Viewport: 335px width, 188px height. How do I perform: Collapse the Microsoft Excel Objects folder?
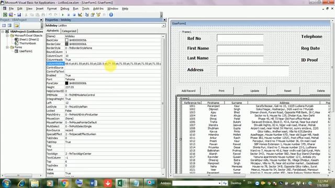click(7, 36)
